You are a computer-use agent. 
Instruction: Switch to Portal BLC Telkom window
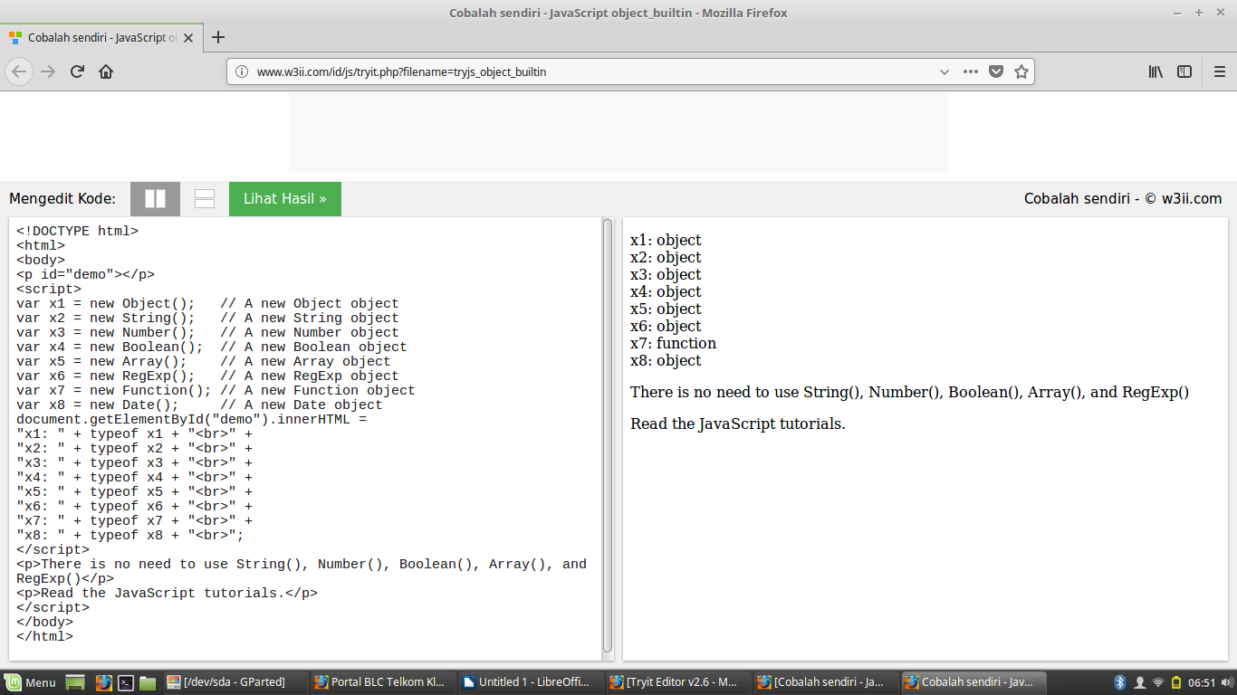click(x=381, y=682)
